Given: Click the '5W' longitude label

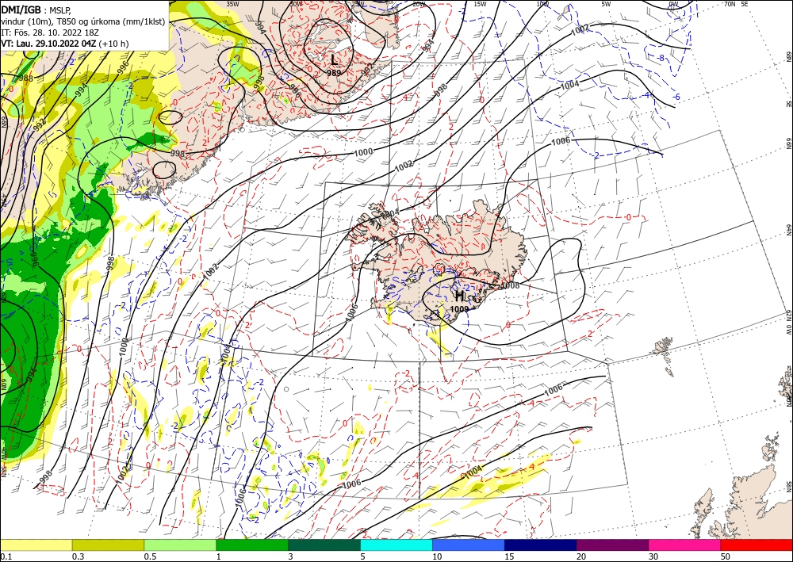Looking at the screenshot, I should [606, 4].
